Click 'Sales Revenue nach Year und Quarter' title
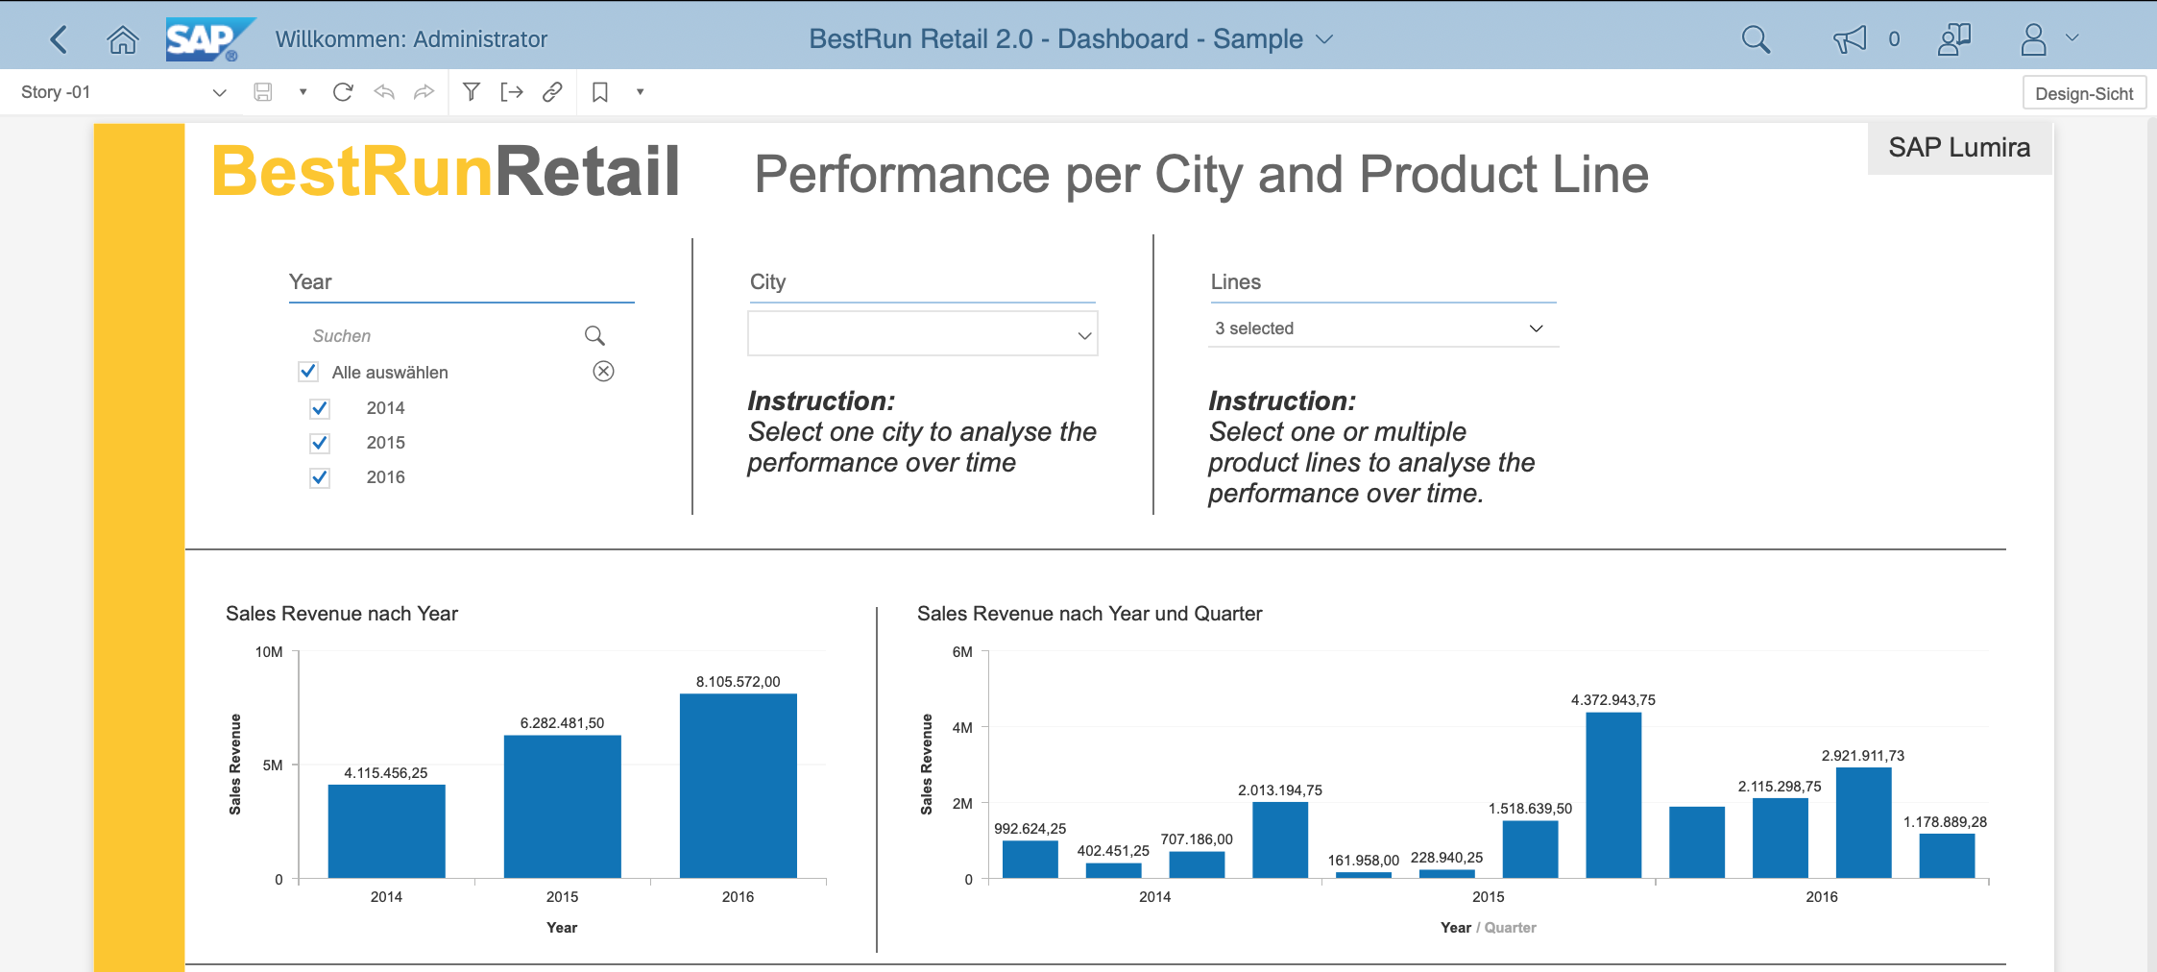Image resolution: width=2157 pixels, height=972 pixels. click(x=1089, y=614)
